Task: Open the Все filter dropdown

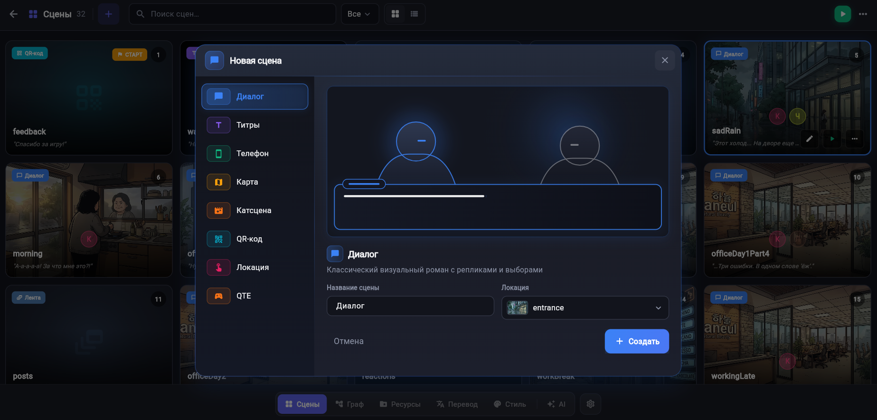Action: [359, 14]
